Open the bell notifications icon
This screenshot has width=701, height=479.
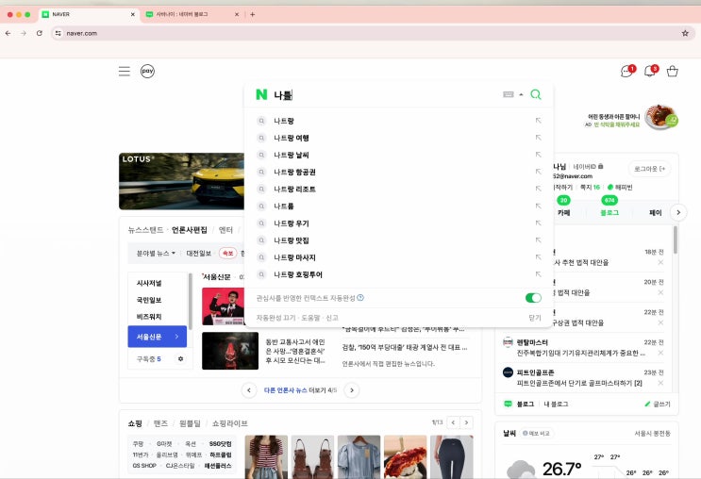[649, 72]
